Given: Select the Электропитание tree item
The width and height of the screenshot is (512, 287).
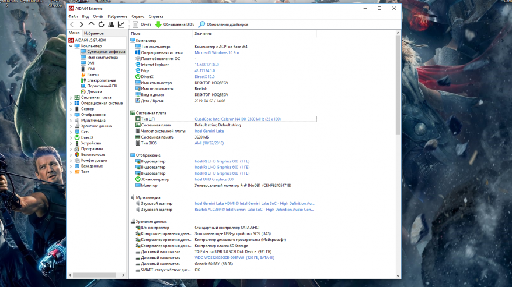Looking at the screenshot, I should (102, 80).
